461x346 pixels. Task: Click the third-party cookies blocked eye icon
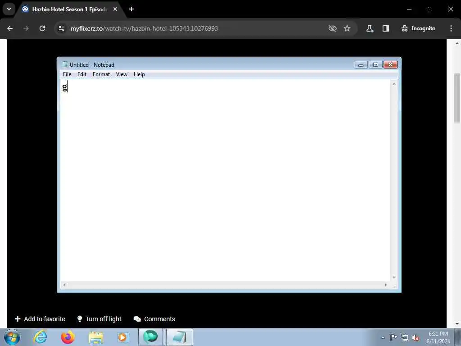(333, 28)
